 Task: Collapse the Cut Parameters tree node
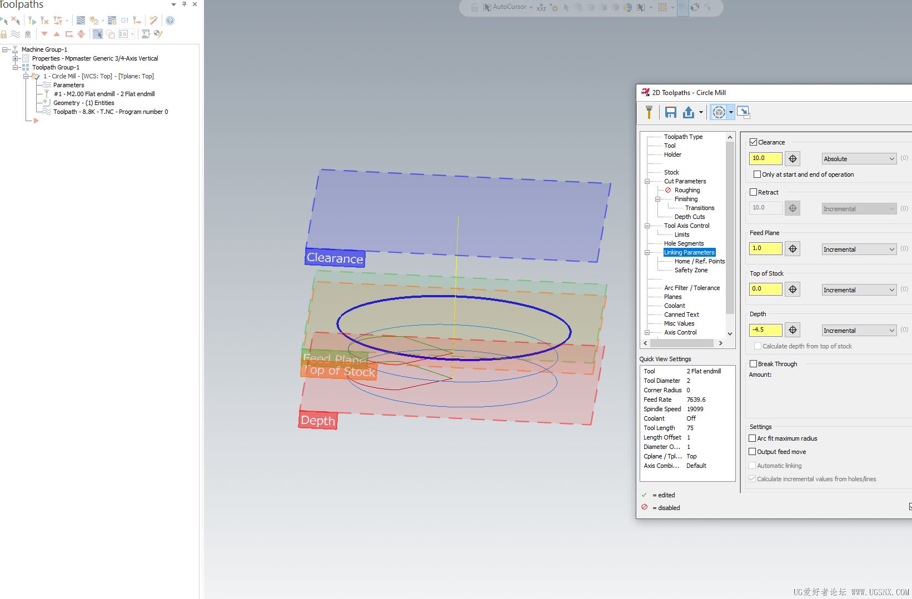click(647, 182)
